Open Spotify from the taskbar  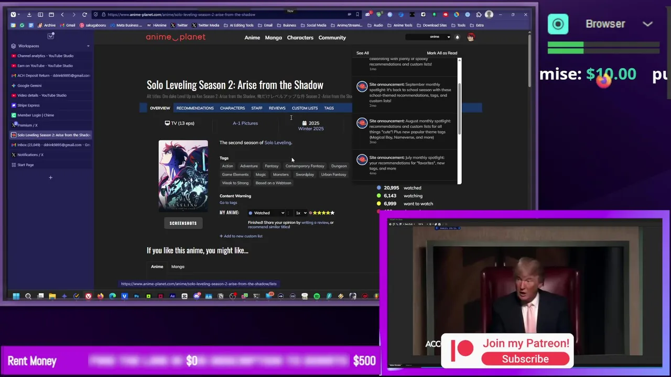317,296
